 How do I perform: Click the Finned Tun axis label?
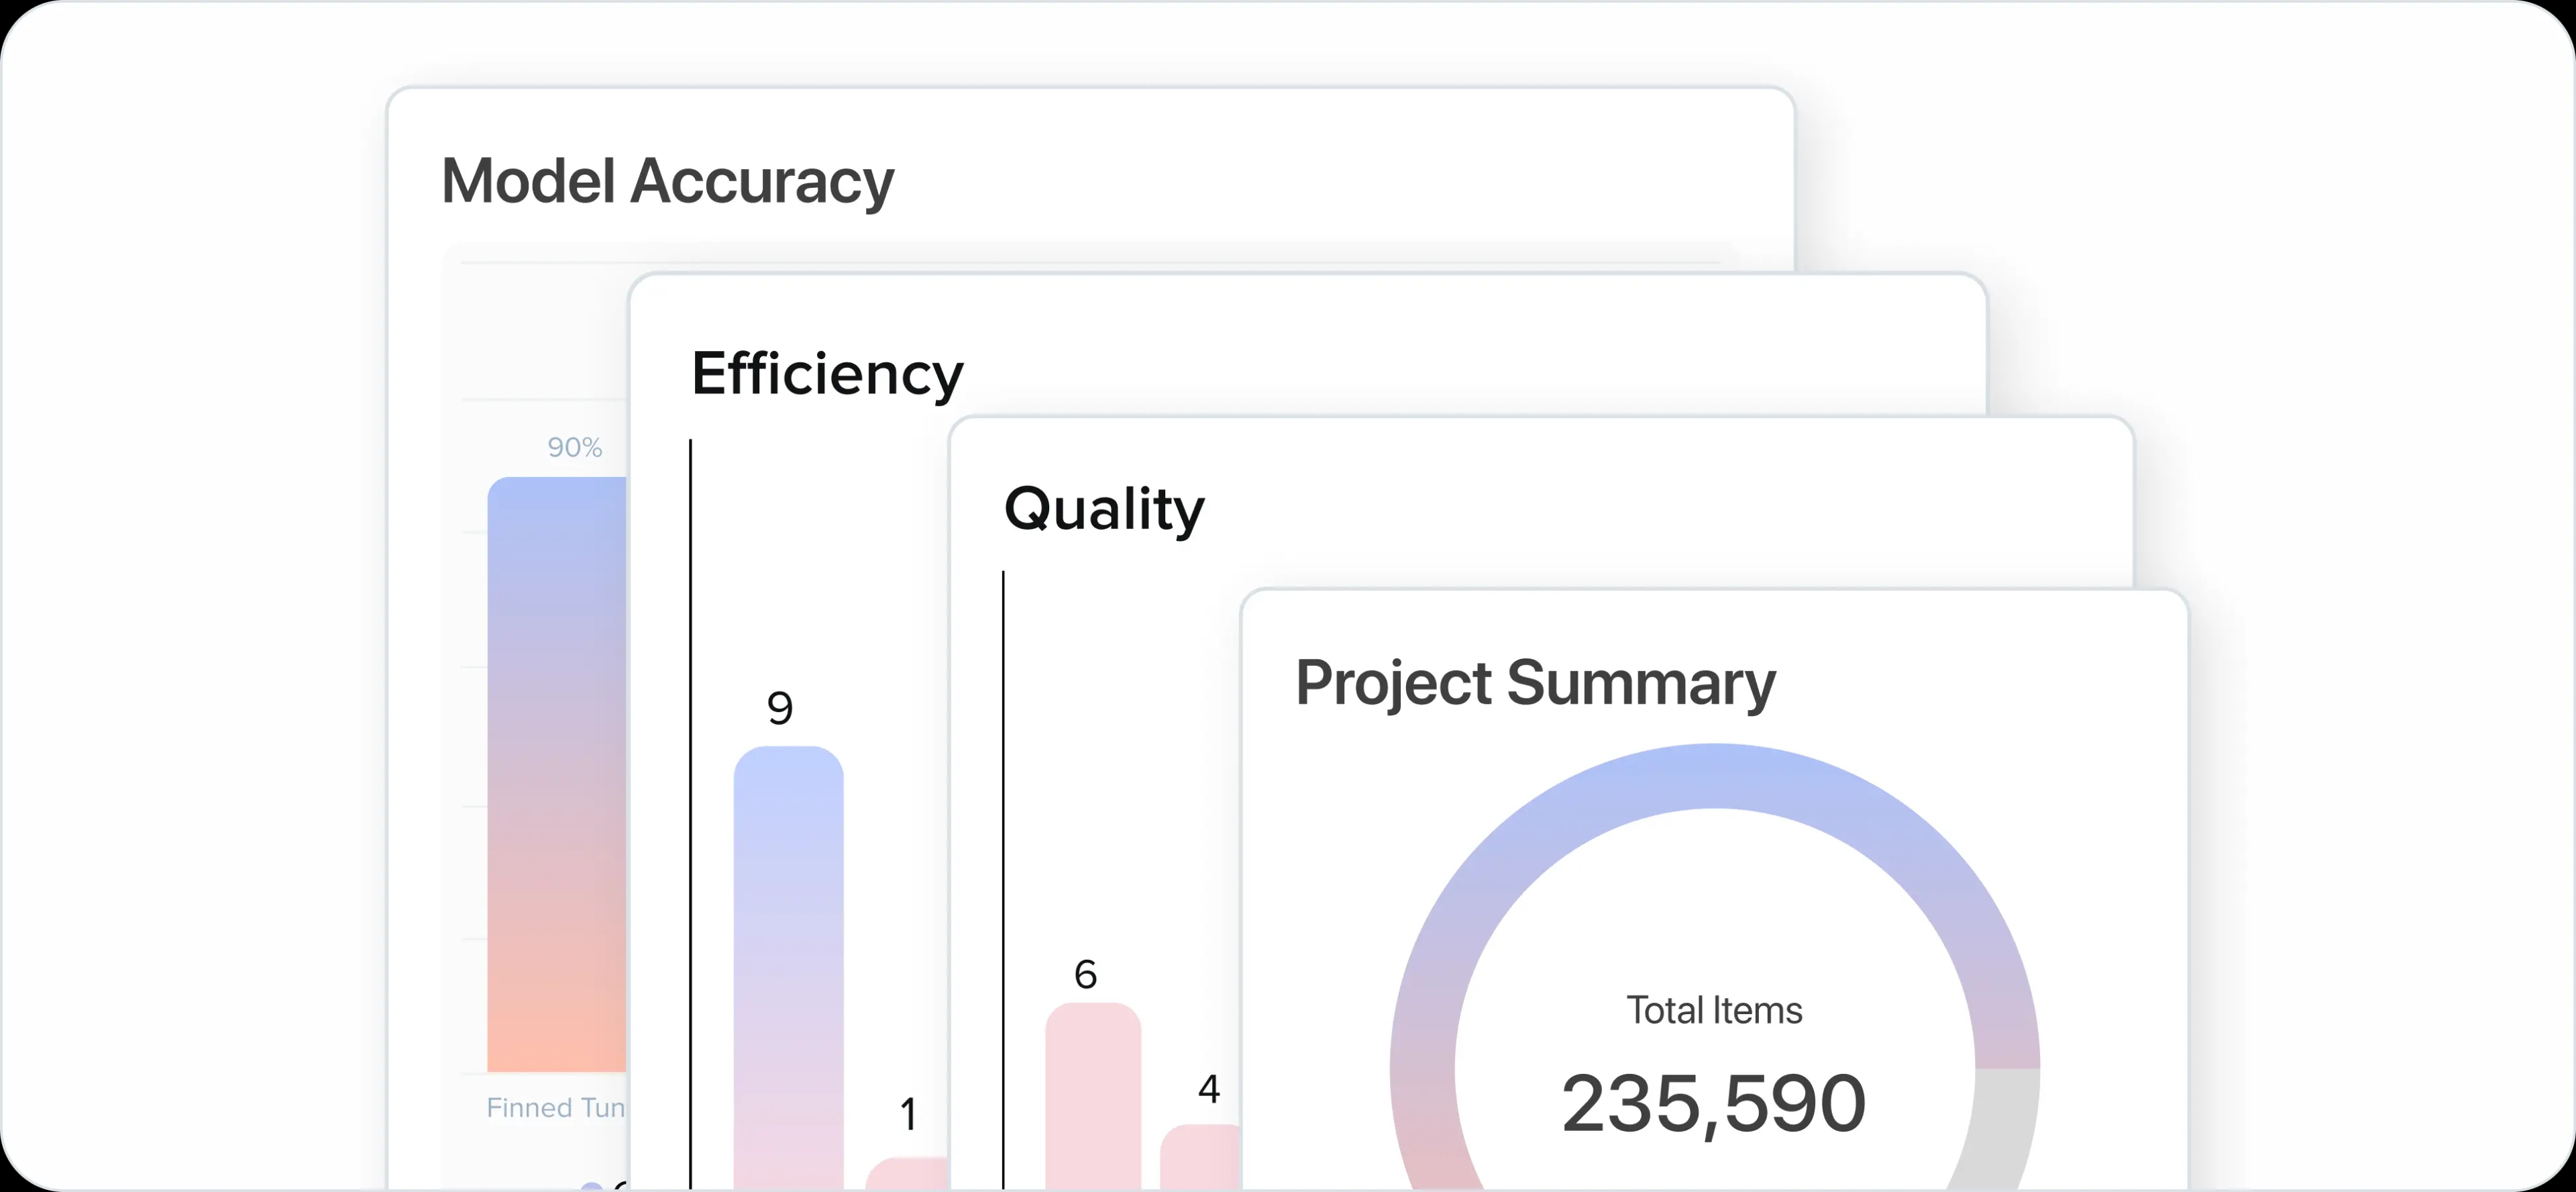[556, 1108]
